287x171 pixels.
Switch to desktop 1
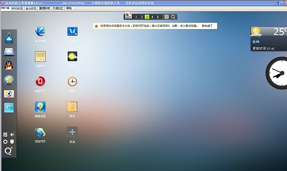tap(136, 17)
